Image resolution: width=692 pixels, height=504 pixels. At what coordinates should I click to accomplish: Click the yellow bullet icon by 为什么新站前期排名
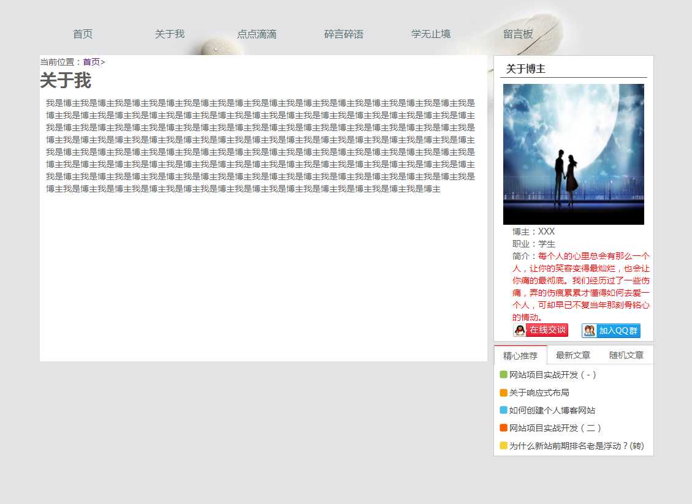[x=503, y=446]
